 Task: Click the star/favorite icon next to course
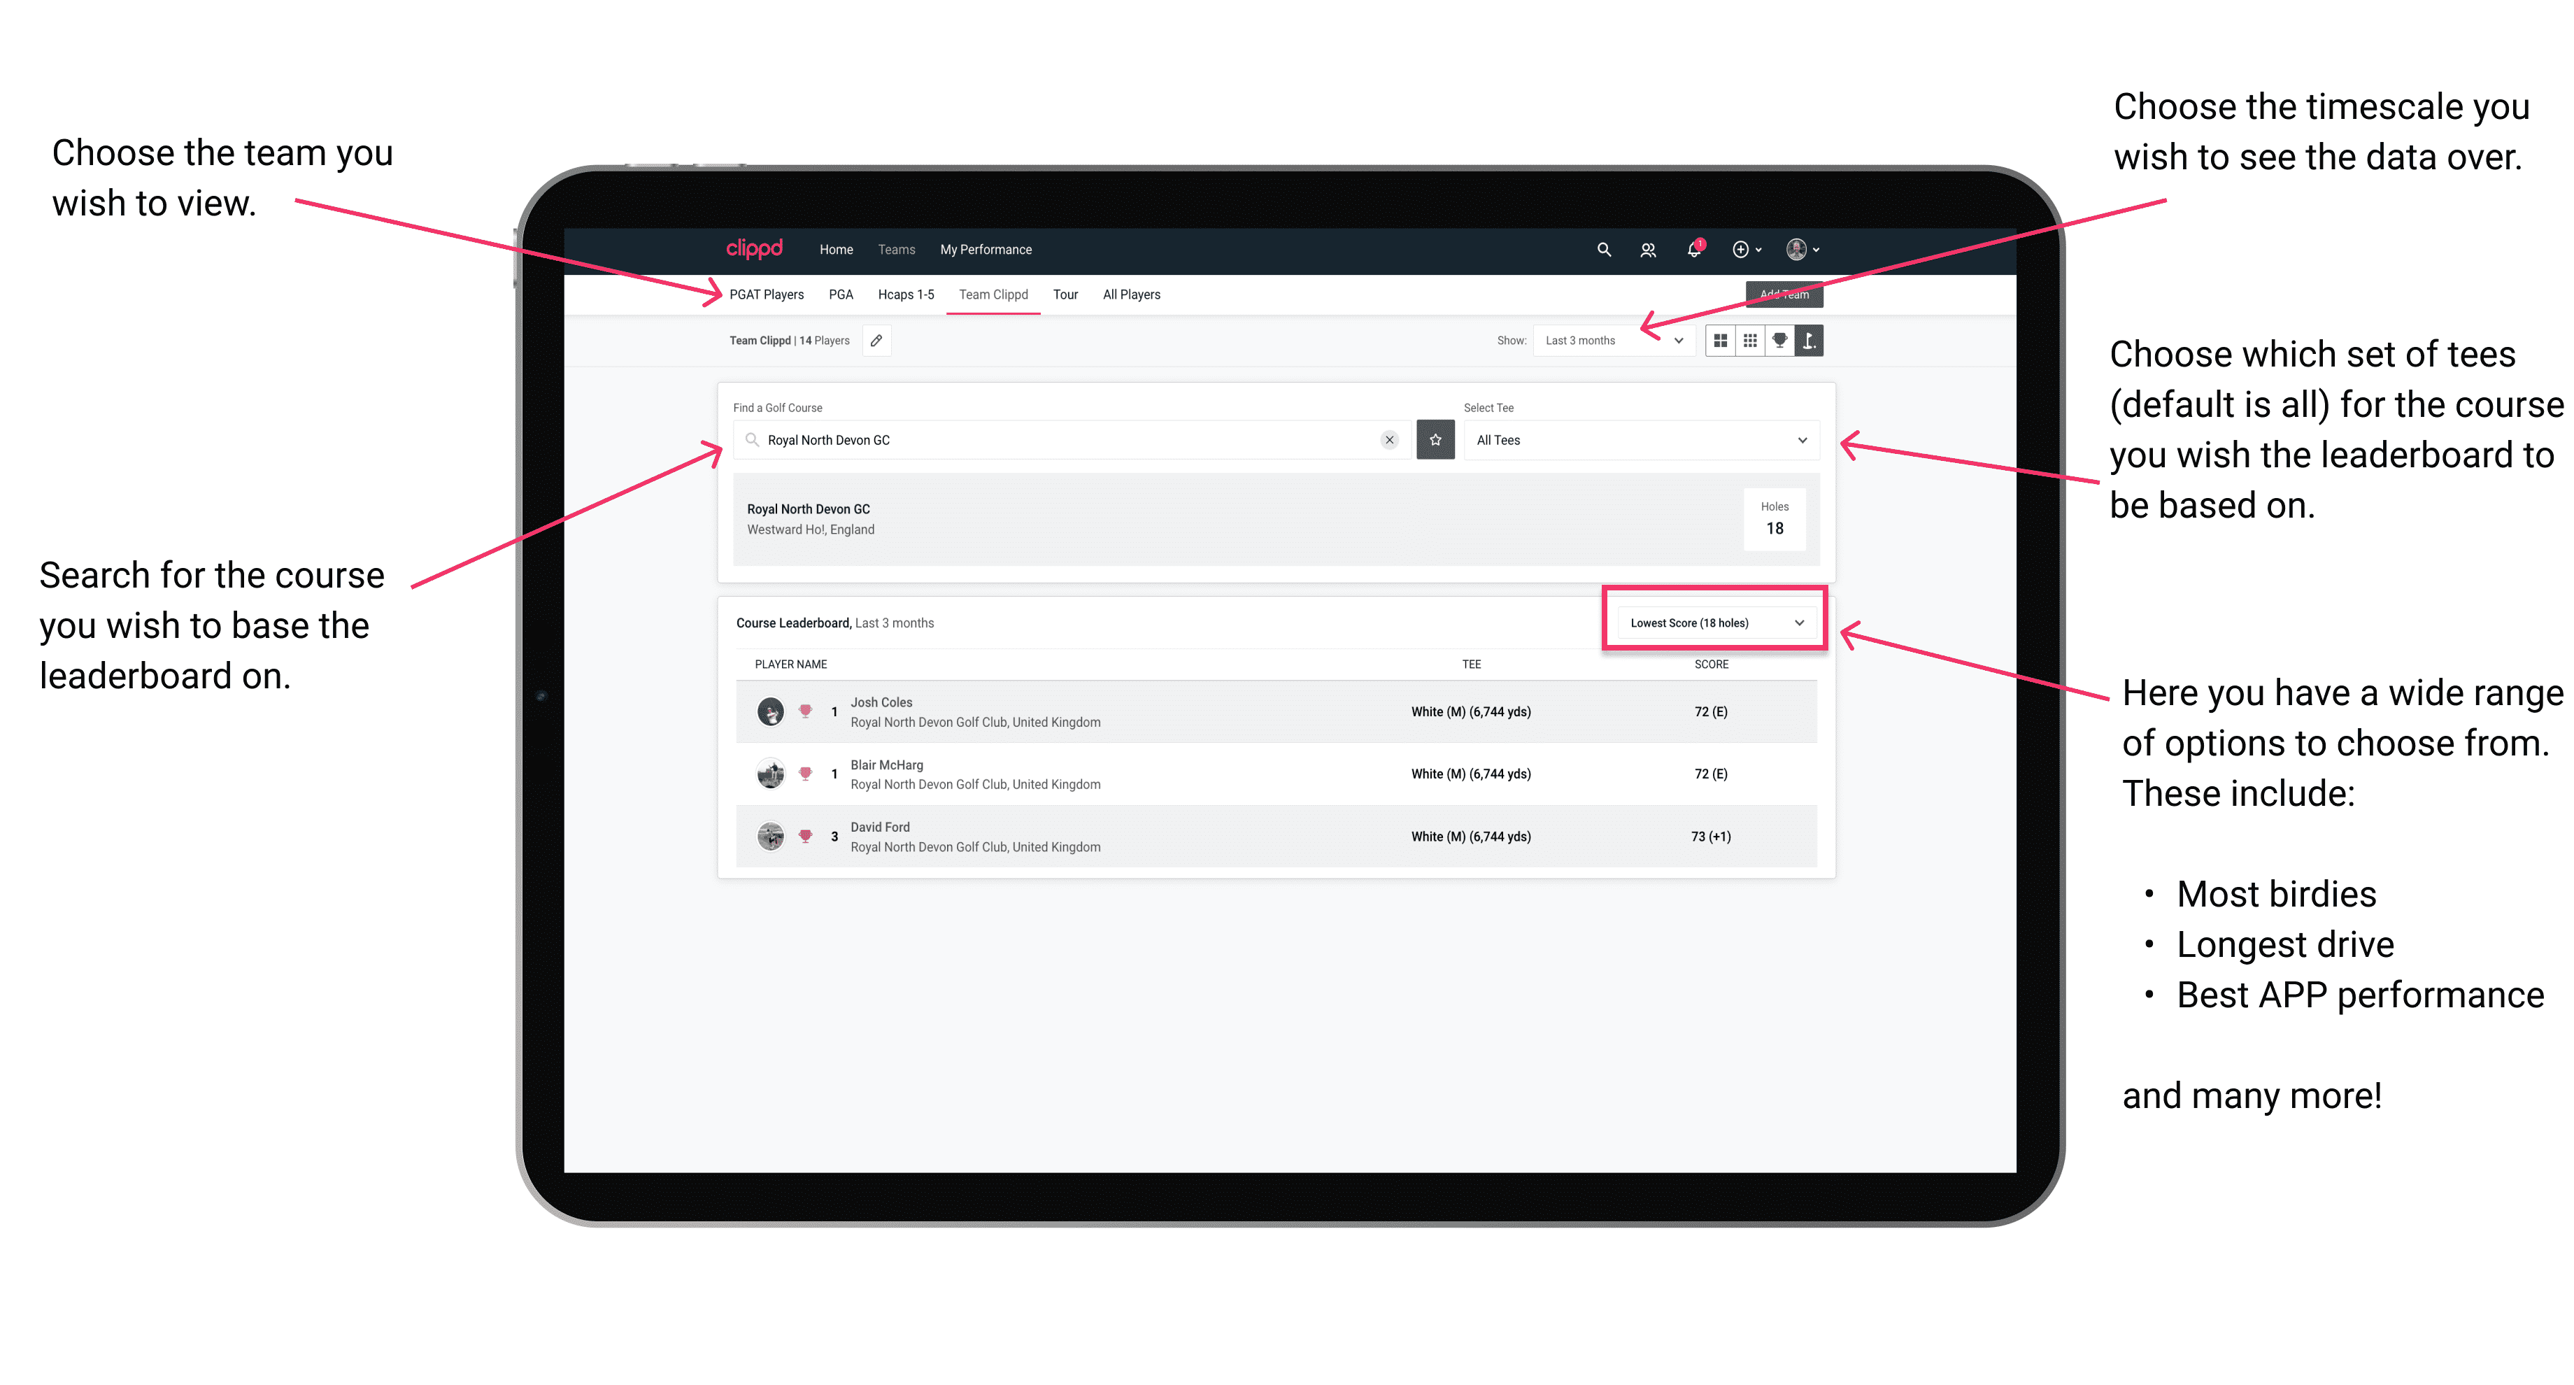click(1435, 439)
